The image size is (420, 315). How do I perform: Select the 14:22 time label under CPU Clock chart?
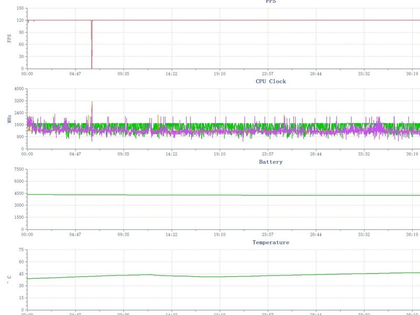(x=172, y=154)
